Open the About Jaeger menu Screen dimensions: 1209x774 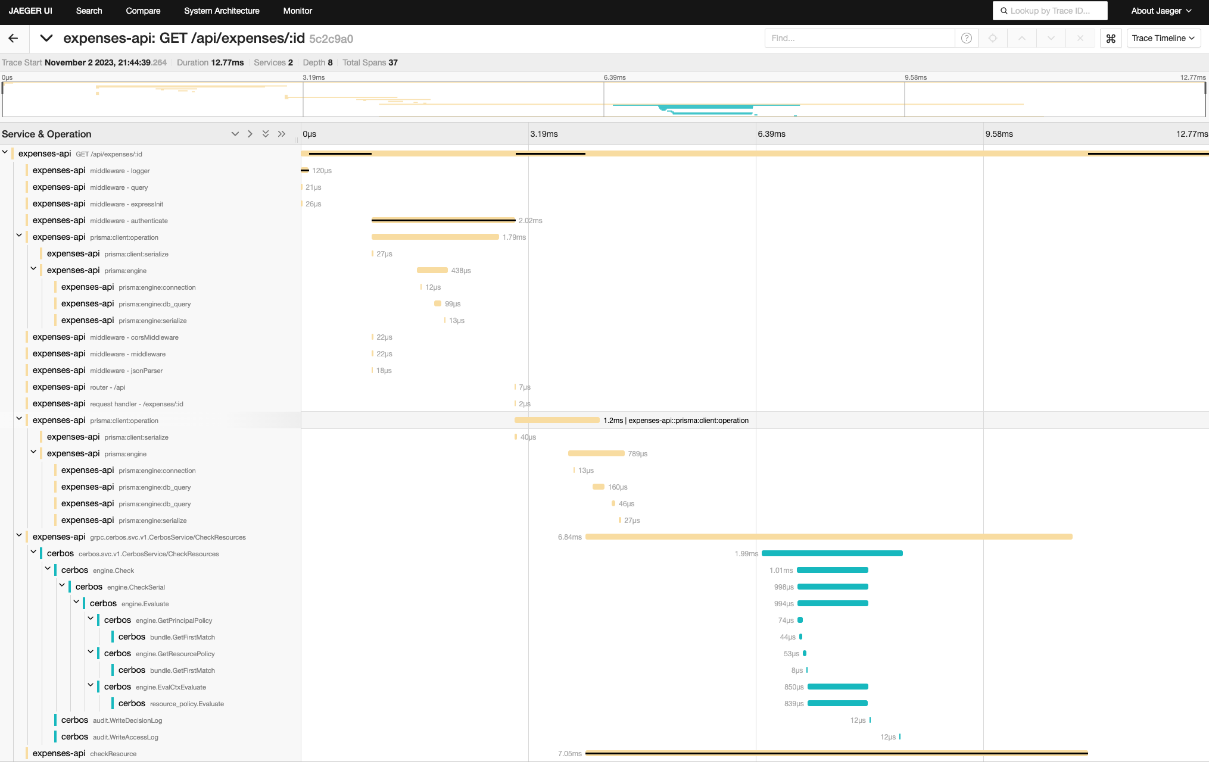point(1161,11)
